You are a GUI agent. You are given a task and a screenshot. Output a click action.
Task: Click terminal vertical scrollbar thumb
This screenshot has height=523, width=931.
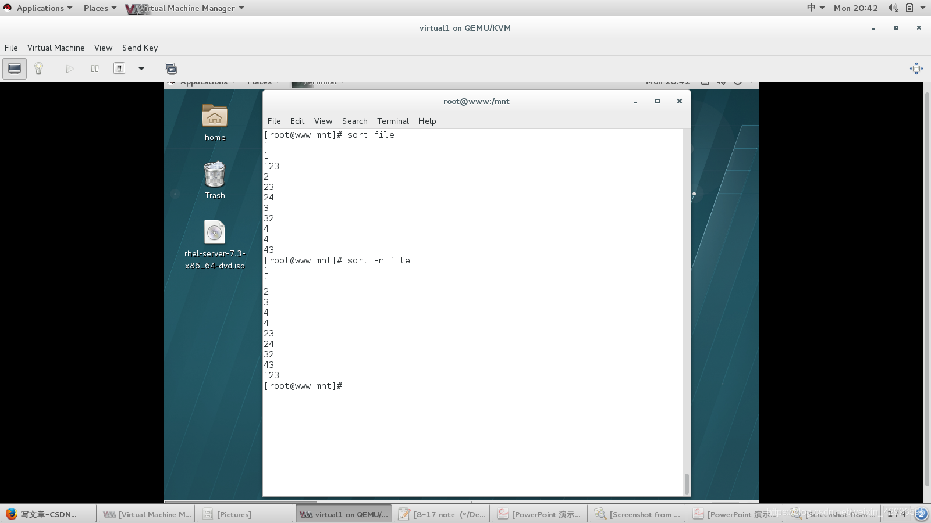click(x=687, y=483)
